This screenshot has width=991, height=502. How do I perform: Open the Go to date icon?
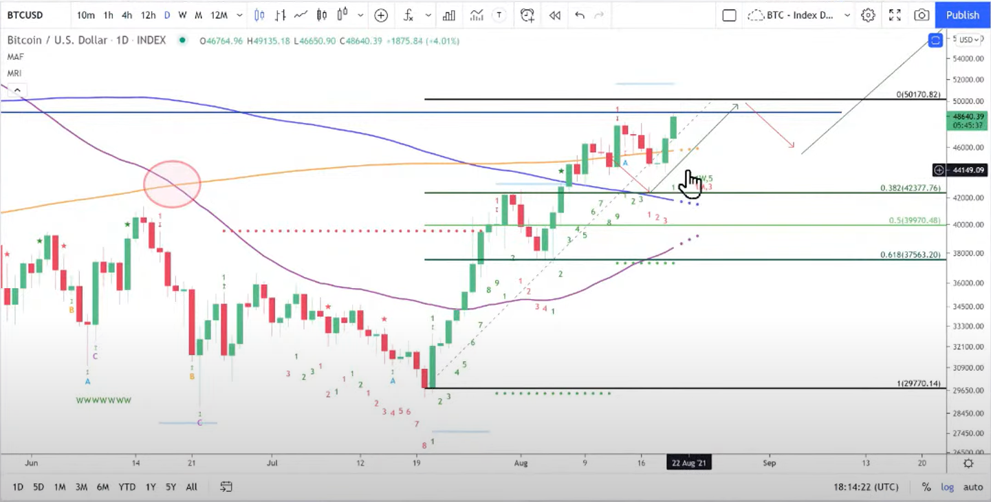226,487
